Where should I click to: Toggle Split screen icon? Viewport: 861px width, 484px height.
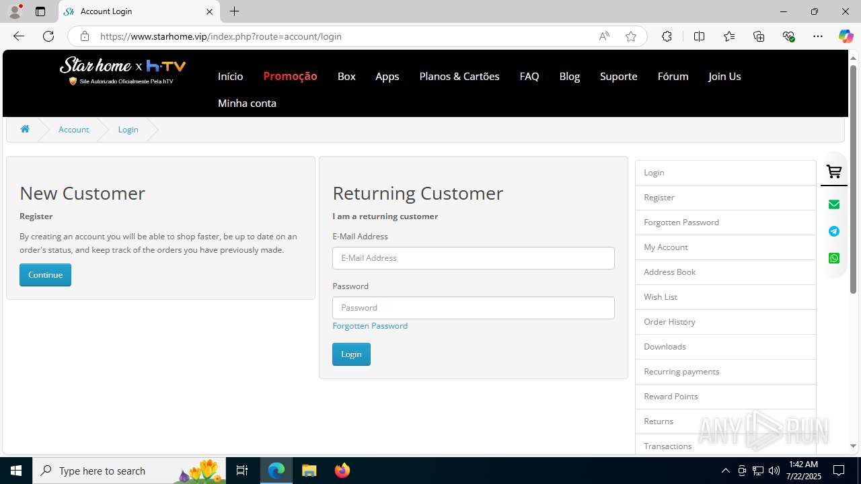click(x=699, y=36)
